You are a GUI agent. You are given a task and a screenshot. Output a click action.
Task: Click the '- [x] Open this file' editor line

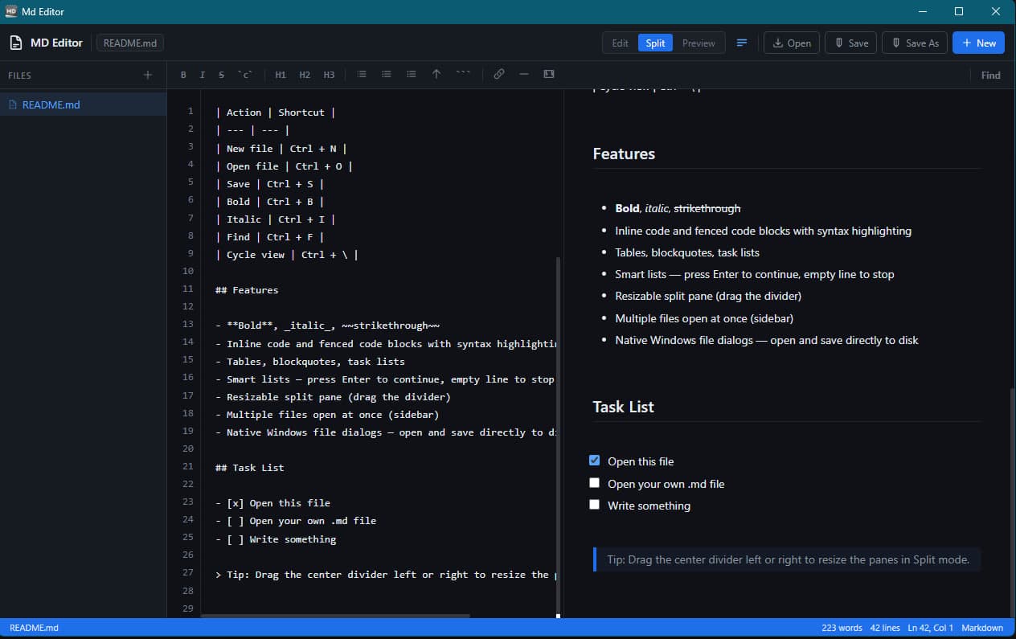pos(272,502)
